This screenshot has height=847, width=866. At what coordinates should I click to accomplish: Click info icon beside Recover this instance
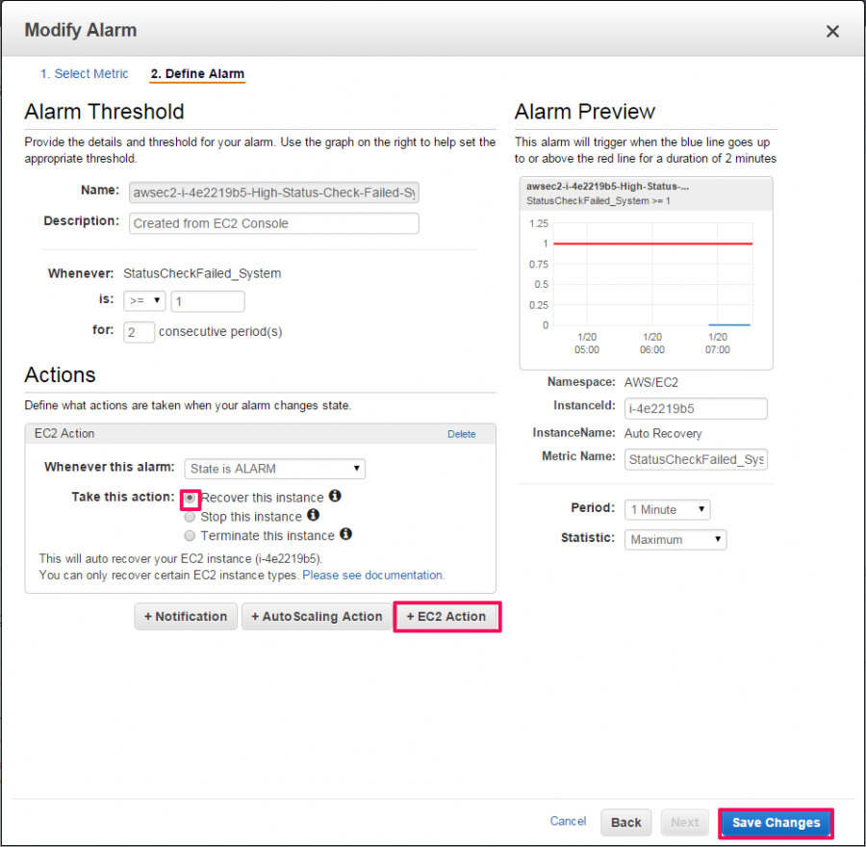point(335,496)
